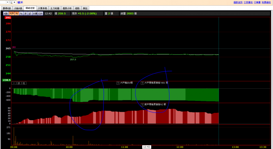
Task: Click the small dot button beside search
Action: pyautogui.click(x=14, y=2)
